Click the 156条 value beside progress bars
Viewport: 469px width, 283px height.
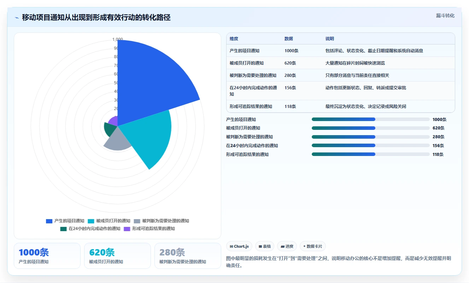[438, 146]
